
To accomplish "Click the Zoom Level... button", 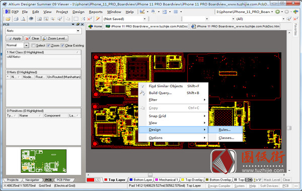I will tap(55, 38).
